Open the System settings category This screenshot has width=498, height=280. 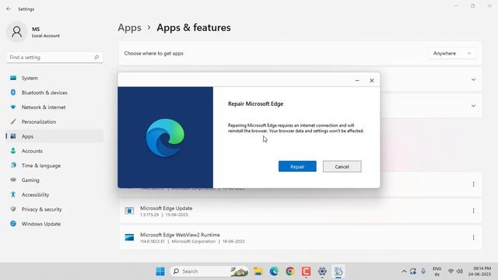click(54, 78)
